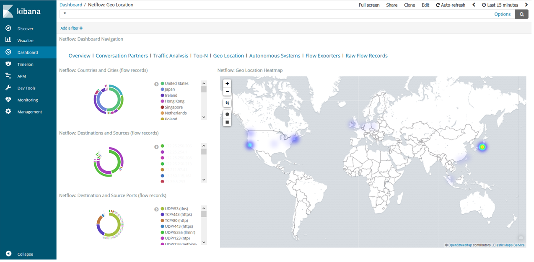Select the draw rectangle map tool
This screenshot has width=534, height=262.
[227, 122]
